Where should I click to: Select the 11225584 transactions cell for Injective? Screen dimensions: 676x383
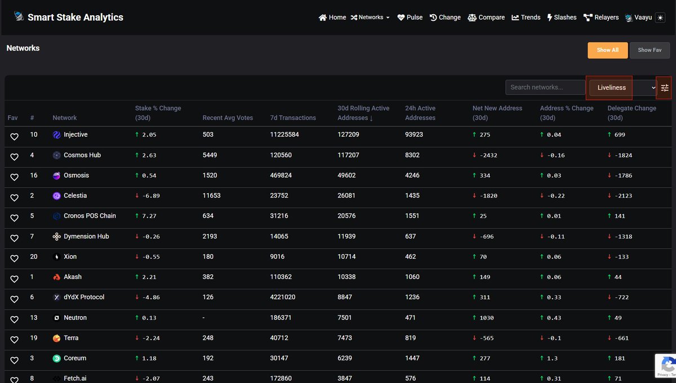[x=284, y=135]
